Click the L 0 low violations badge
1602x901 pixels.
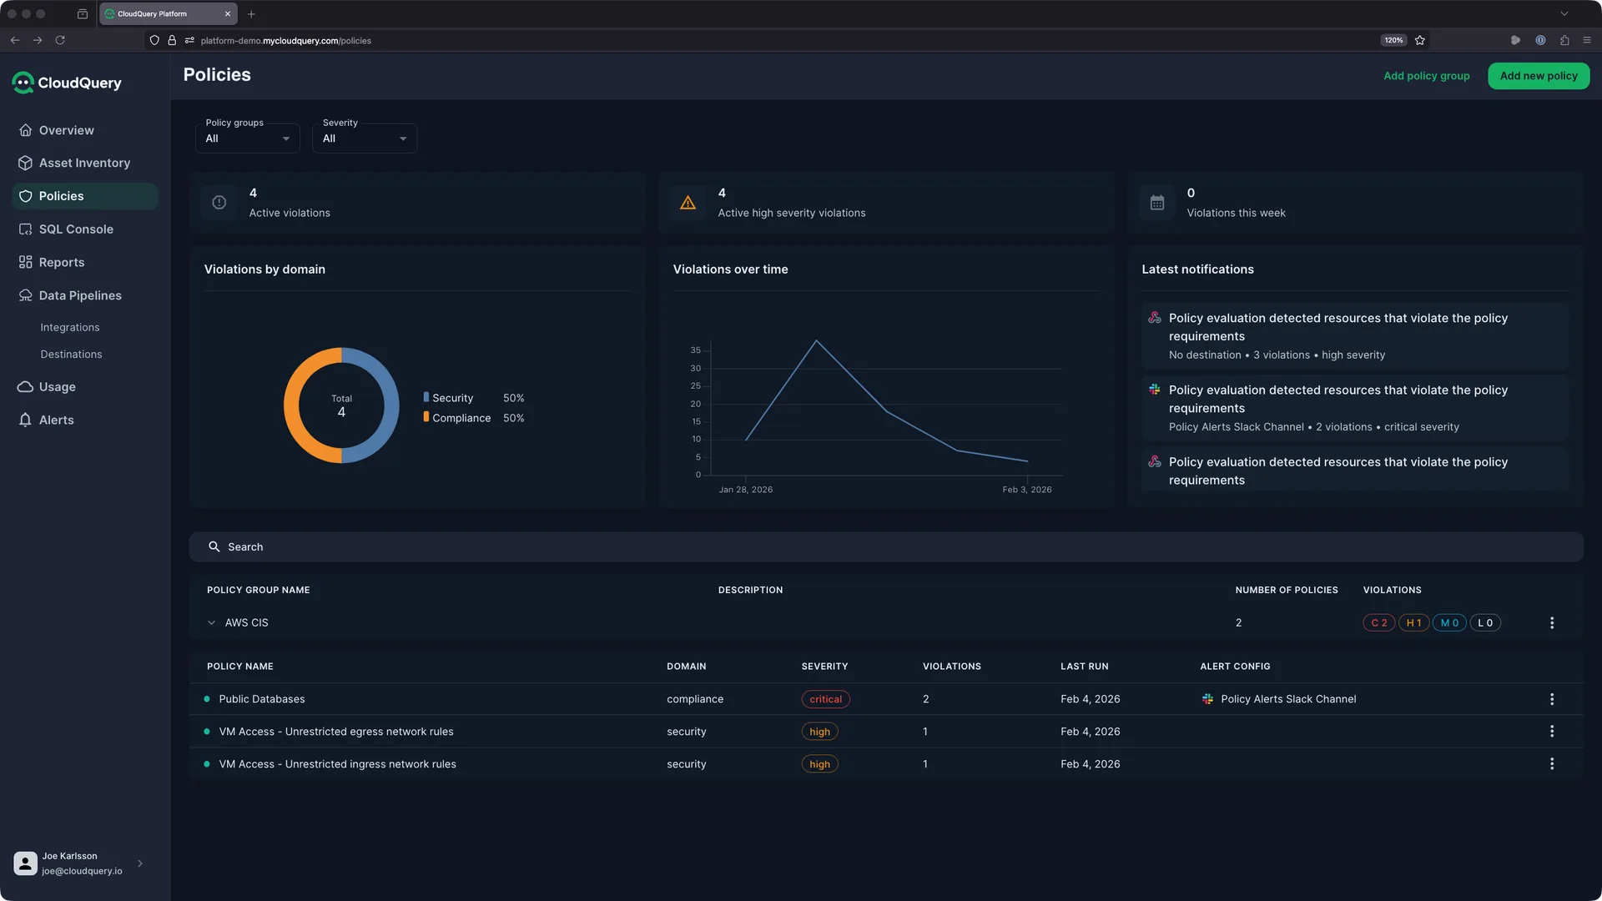1485,623
